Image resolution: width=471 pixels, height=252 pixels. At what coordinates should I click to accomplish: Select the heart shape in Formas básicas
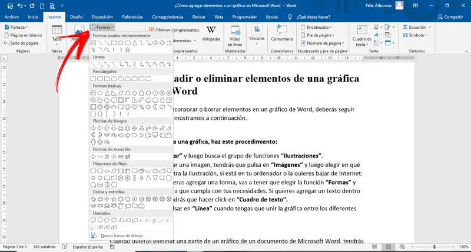[135, 107]
